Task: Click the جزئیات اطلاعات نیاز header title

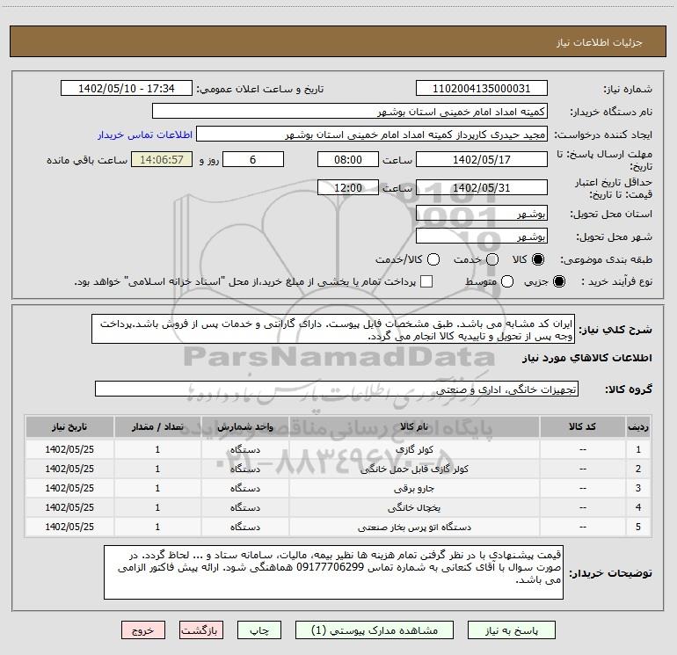Action: 600,42
